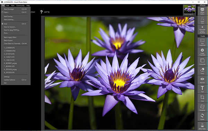Screen dimensions: 208x131
Task: Choose Batch Export
Action: click(x=16, y=40)
